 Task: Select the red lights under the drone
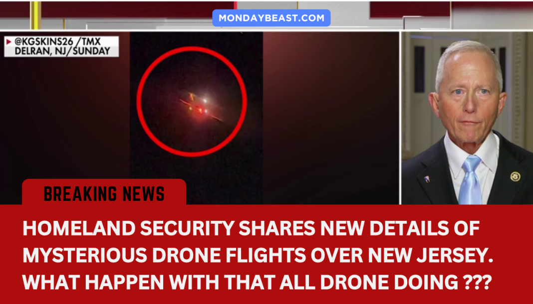(x=200, y=110)
